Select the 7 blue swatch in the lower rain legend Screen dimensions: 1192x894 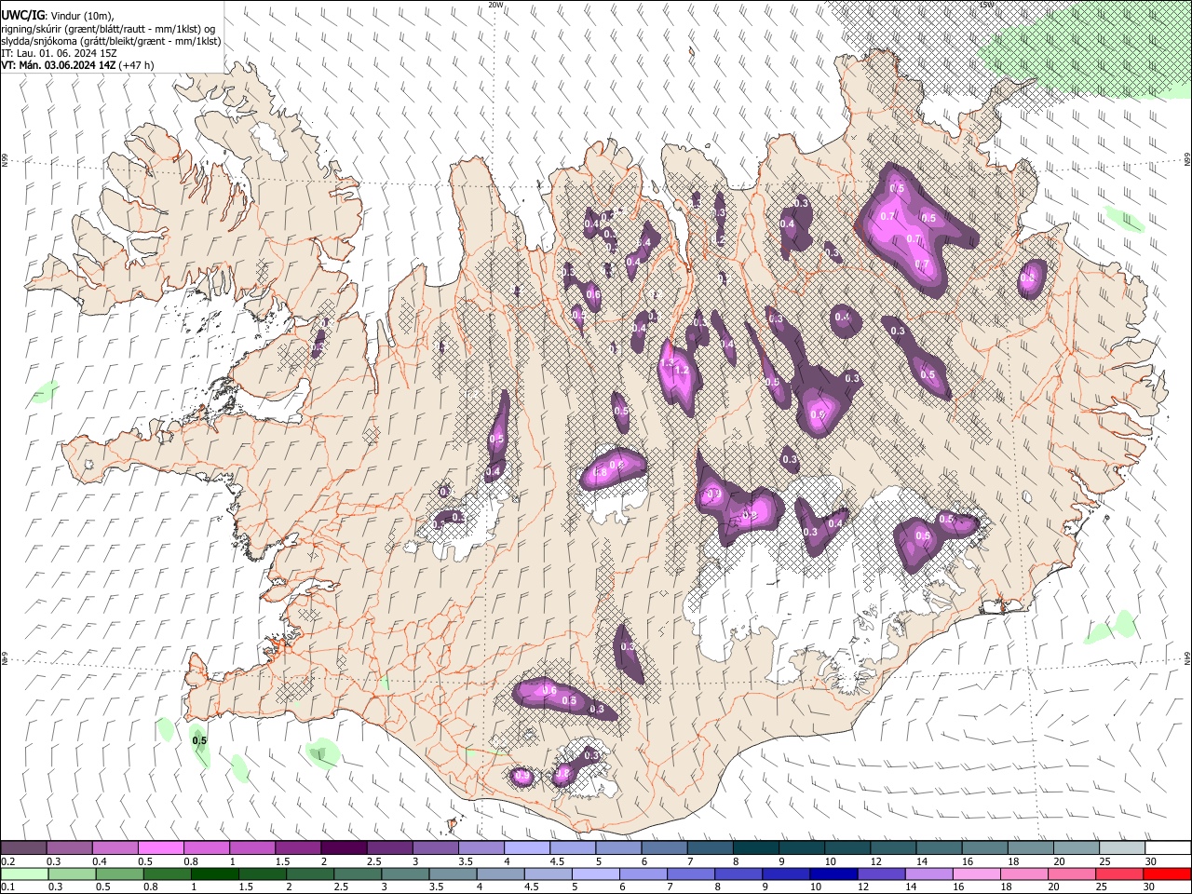coord(691,874)
